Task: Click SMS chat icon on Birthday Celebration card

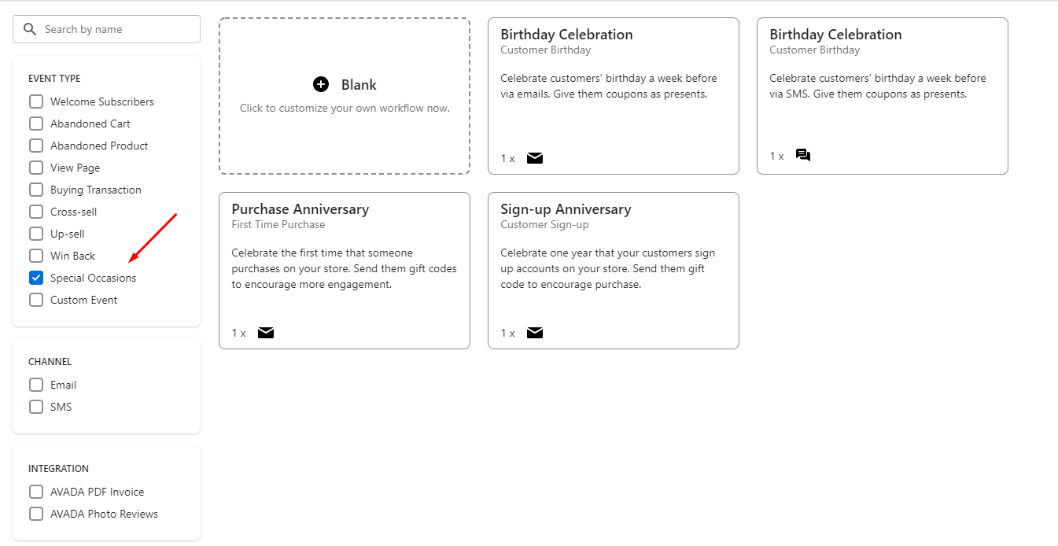Action: pos(803,155)
